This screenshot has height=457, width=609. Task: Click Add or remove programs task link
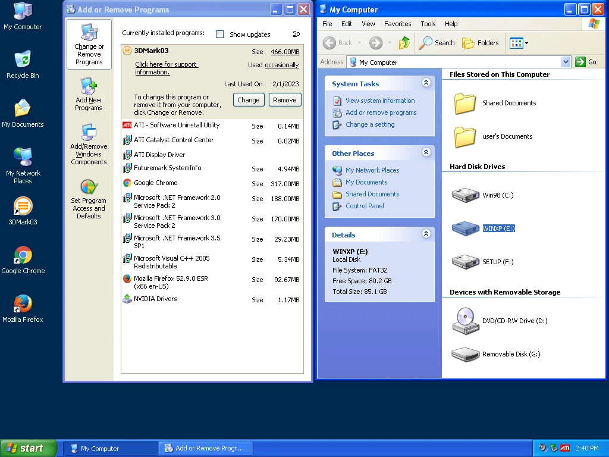click(381, 112)
